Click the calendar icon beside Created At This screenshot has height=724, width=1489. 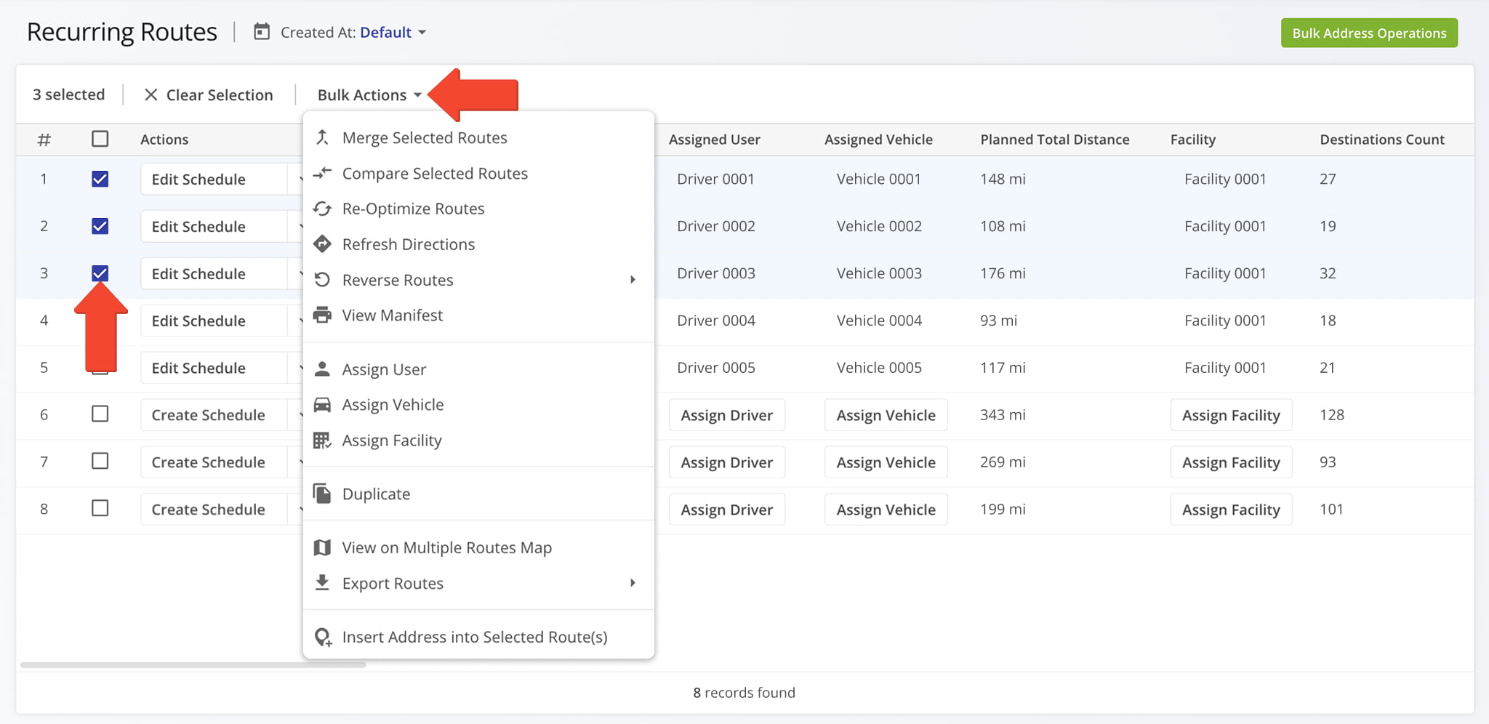[262, 32]
